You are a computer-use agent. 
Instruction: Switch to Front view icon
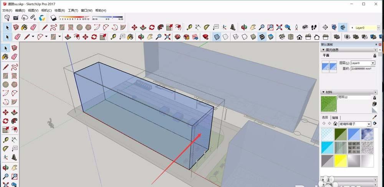coord(299,37)
